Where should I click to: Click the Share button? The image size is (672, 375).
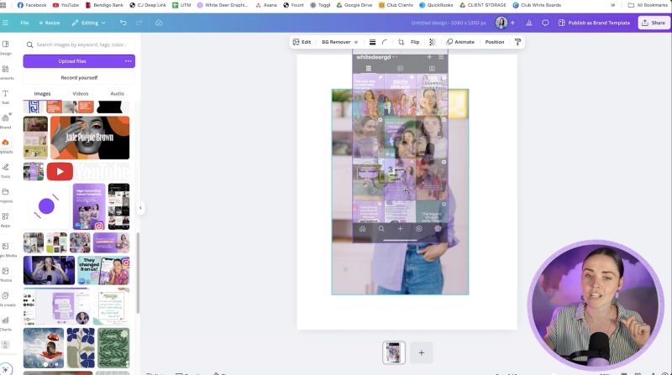coord(654,23)
